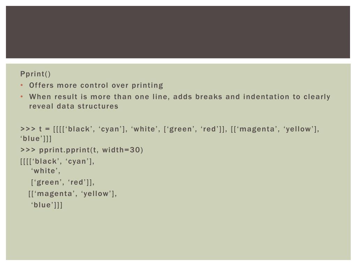
Task: Select the [['magenta', 'yellow'], output line
Action: click(x=73, y=194)
